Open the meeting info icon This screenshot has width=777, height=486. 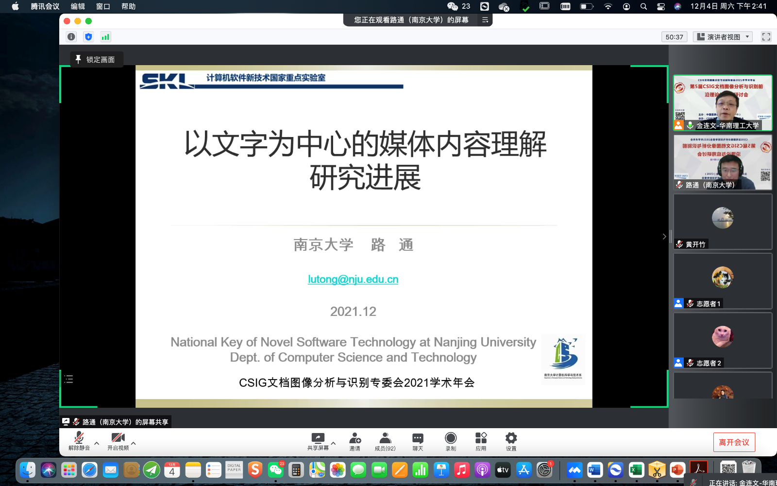71,37
